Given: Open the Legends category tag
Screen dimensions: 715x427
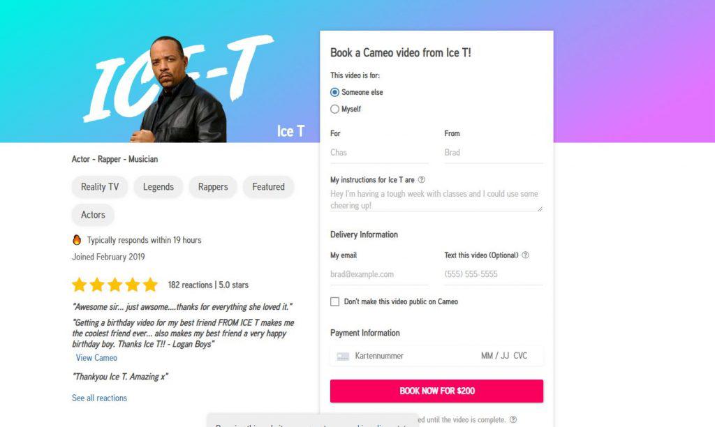Looking at the screenshot, I should [159, 187].
